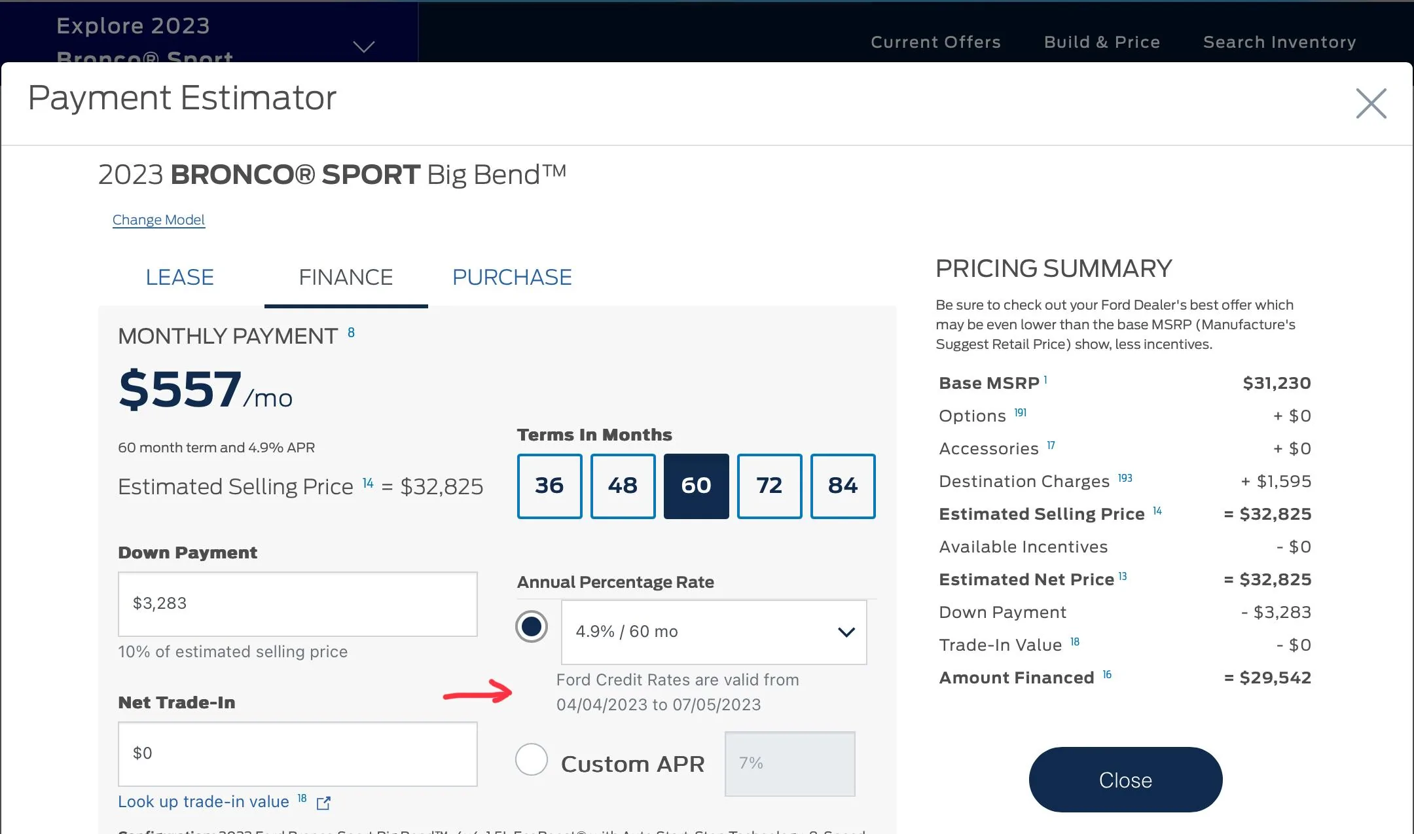The image size is (1414, 834).
Task: Open footnote 17 next to Accessories
Action: (x=1051, y=445)
